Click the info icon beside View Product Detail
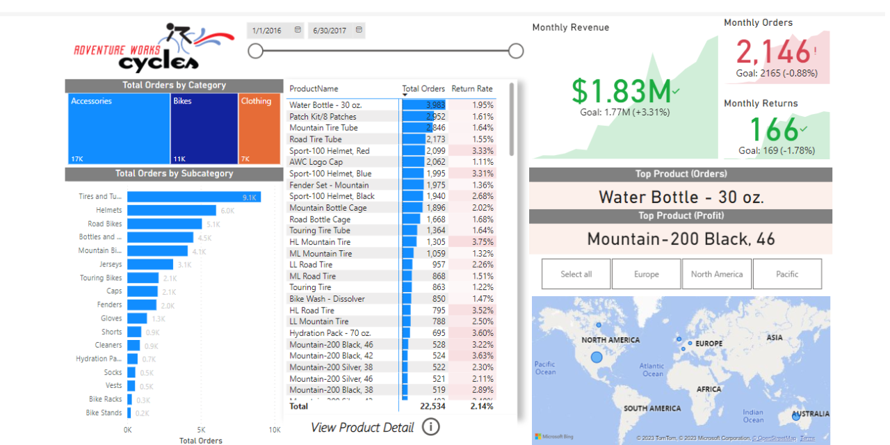The height and width of the screenshot is (445, 890). click(x=431, y=427)
